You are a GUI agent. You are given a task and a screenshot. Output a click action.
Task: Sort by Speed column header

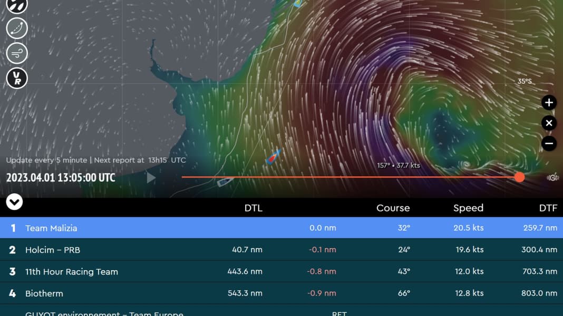pyautogui.click(x=468, y=208)
